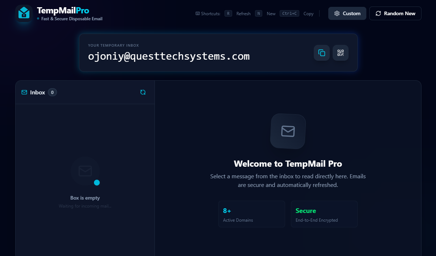
Task: Click the envelope icon beside the Inbox label
Action: pyautogui.click(x=24, y=92)
